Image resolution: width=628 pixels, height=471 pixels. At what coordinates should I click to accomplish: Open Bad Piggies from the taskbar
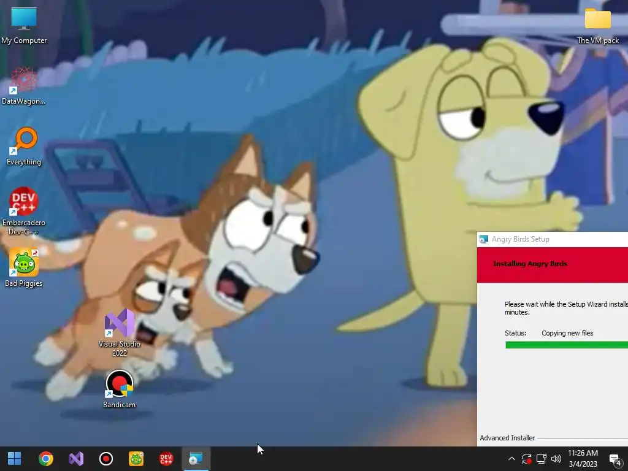tap(136, 459)
